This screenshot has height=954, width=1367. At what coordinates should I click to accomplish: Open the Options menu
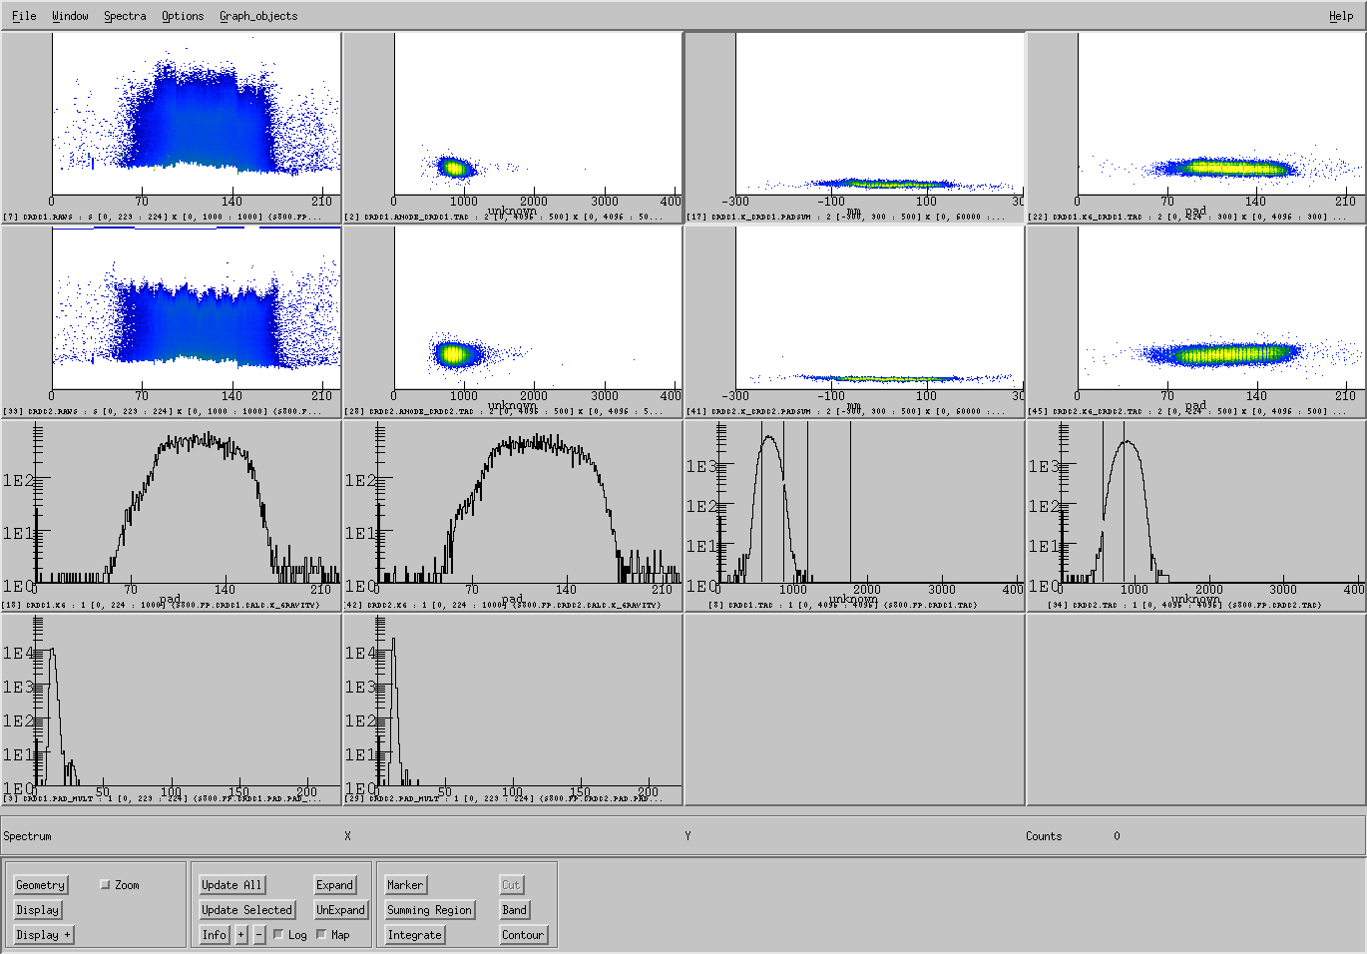[183, 16]
